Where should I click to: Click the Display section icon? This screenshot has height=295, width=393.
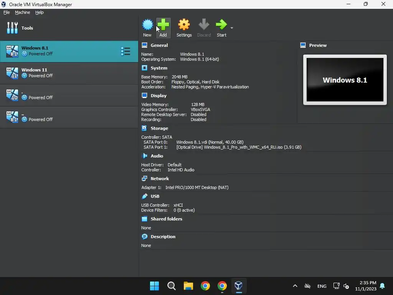coord(144,95)
